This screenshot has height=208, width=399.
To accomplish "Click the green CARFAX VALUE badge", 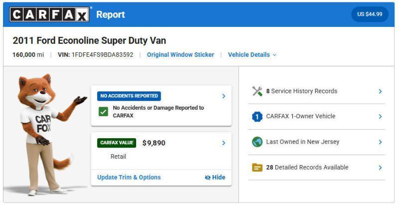I will coord(117,143).
